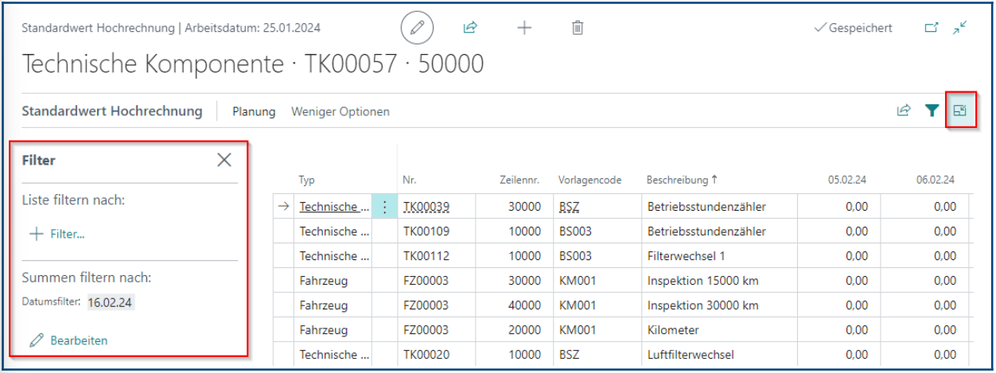996x373 pixels.
Task: Click the Zeilennr. column header
Action: pyautogui.click(x=520, y=180)
